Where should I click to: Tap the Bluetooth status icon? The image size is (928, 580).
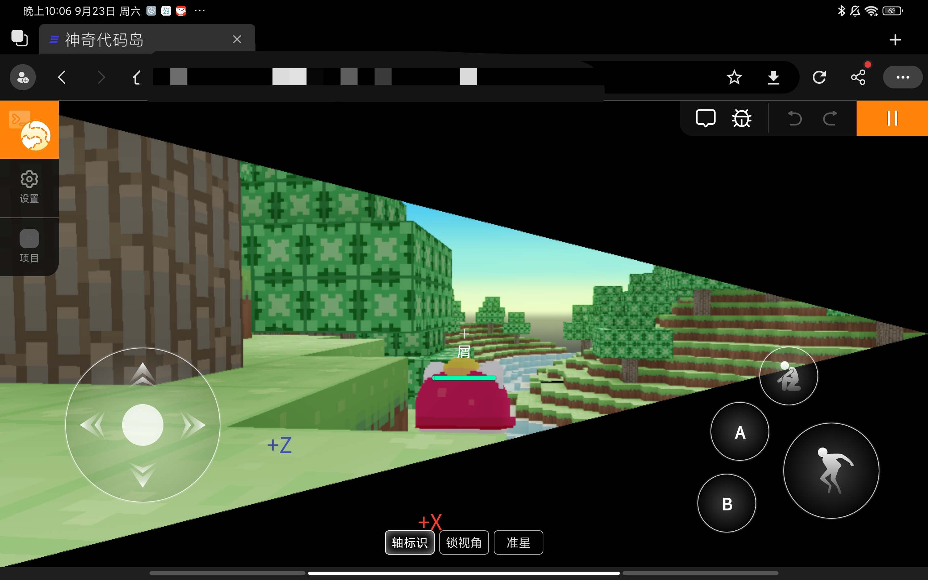(841, 11)
